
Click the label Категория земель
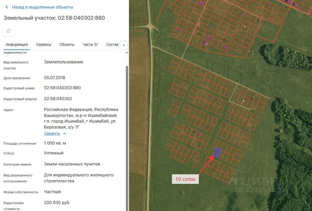tap(17, 164)
